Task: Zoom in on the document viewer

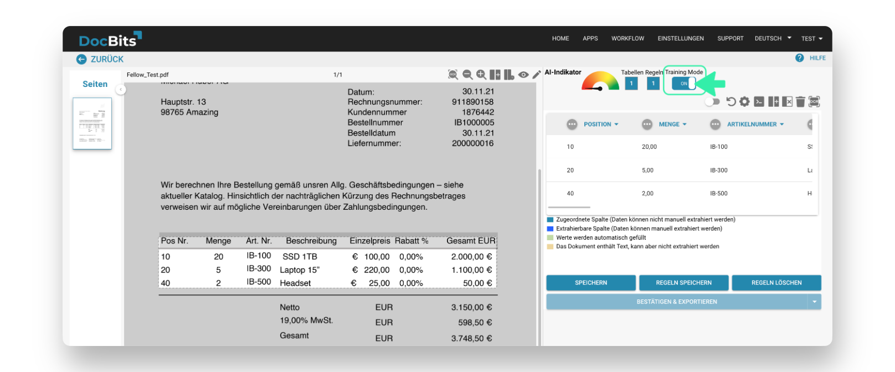Action: click(x=481, y=75)
